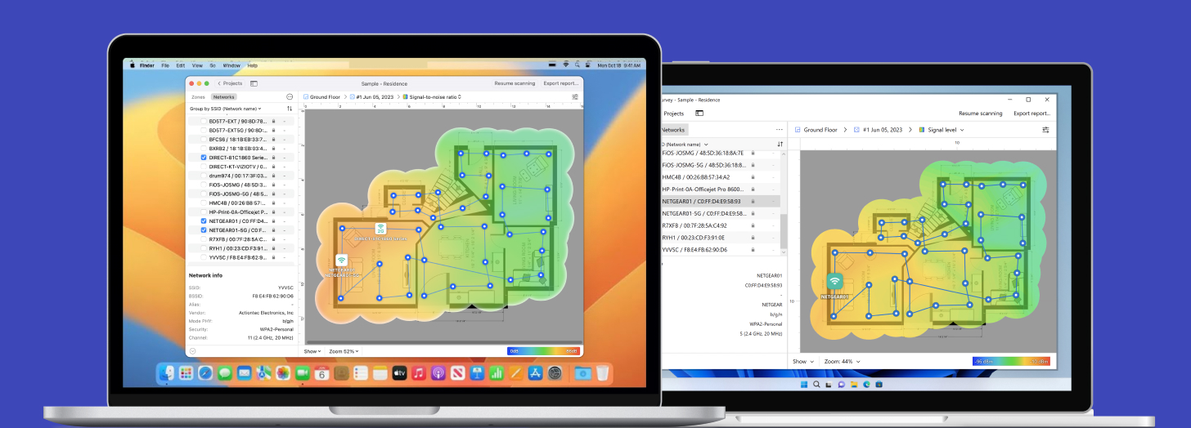Viewport: 1191px width, 428px height.
Task: Open Launchpad from the Dock
Action: [x=187, y=372]
